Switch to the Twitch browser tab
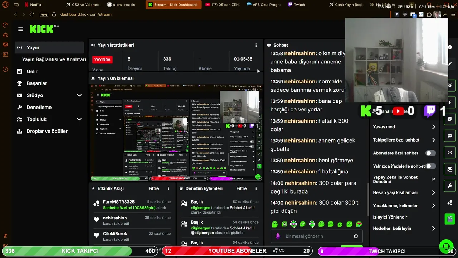 pyautogui.click(x=297, y=5)
